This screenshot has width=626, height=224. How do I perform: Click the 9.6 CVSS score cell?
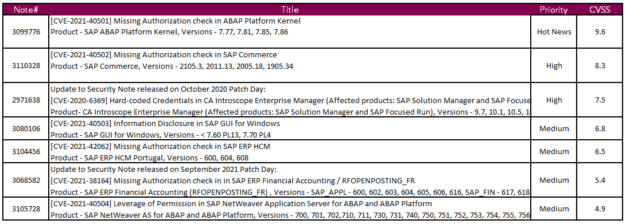(x=600, y=32)
